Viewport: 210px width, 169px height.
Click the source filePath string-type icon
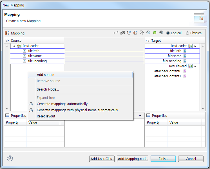coord(24,51)
